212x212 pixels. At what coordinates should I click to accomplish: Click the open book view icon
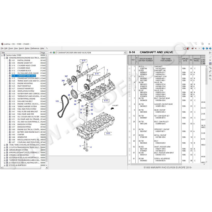tap(185, 48)
